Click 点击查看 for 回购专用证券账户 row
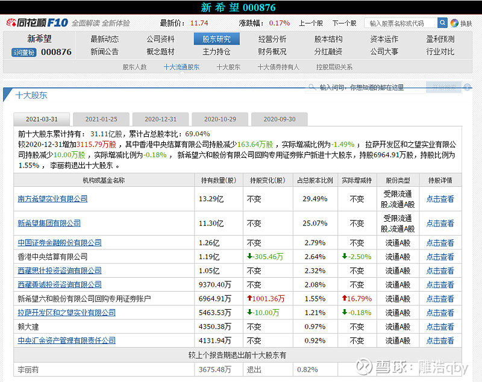Screen dimensions: 482x382 (440, 299)
